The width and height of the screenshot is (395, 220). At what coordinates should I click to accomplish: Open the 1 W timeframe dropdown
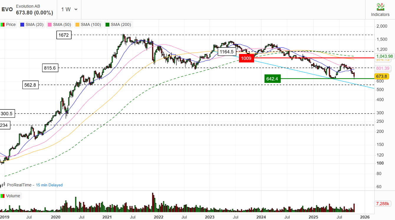69,9
